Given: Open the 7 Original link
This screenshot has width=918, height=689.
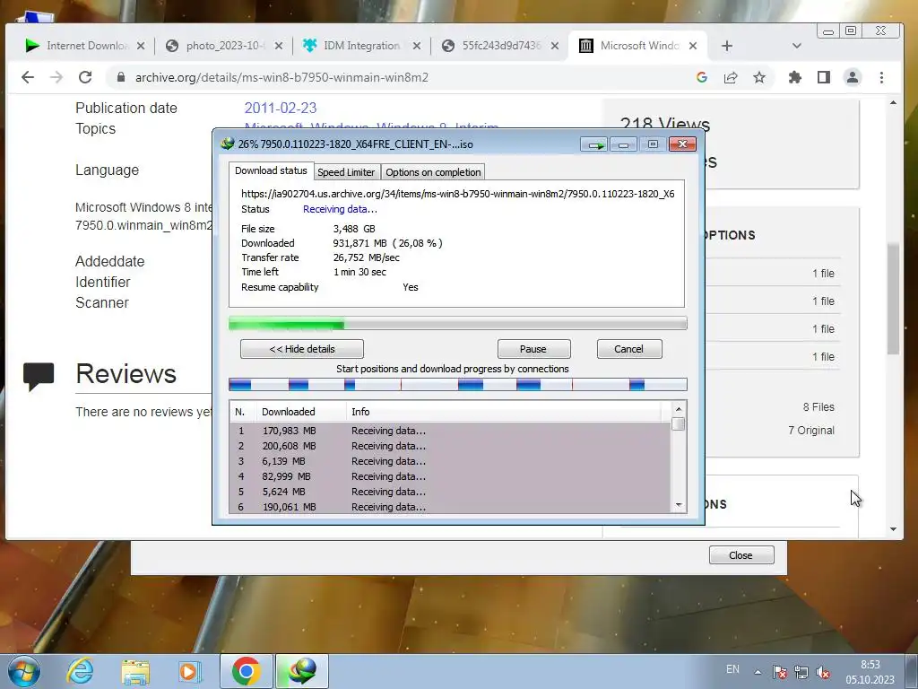Looking at the screenshot, I should (x=810, y=430).
